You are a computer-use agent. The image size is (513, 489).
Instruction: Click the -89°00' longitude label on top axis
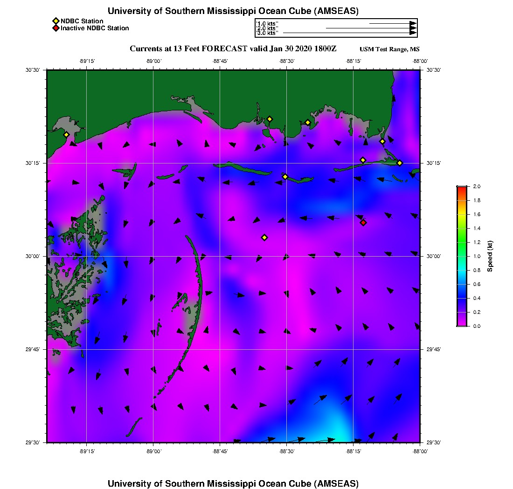pos(153,61)
